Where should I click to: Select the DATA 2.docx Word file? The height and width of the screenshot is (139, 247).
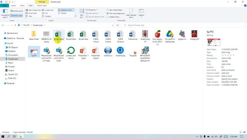(x=108, y=37)
